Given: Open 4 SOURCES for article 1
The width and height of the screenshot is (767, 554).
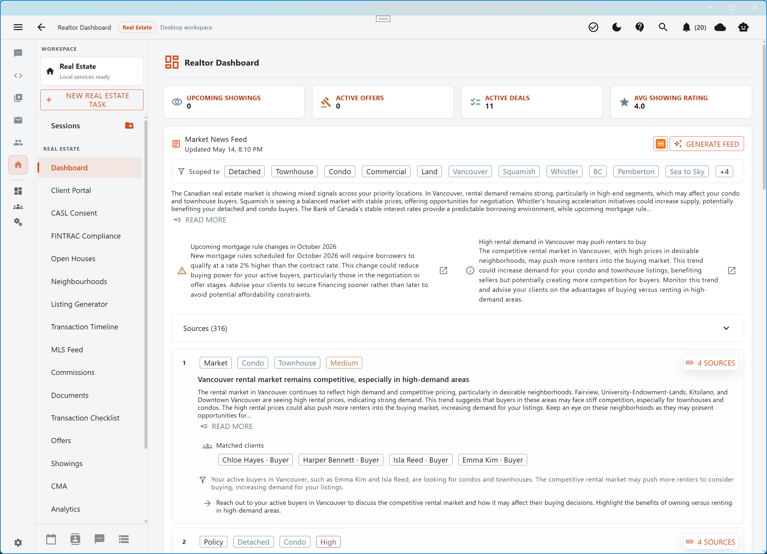Looking at the screenshot, I should coord(710,363).
